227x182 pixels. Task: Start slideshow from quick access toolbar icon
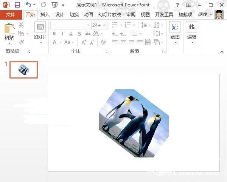(55, 5)
